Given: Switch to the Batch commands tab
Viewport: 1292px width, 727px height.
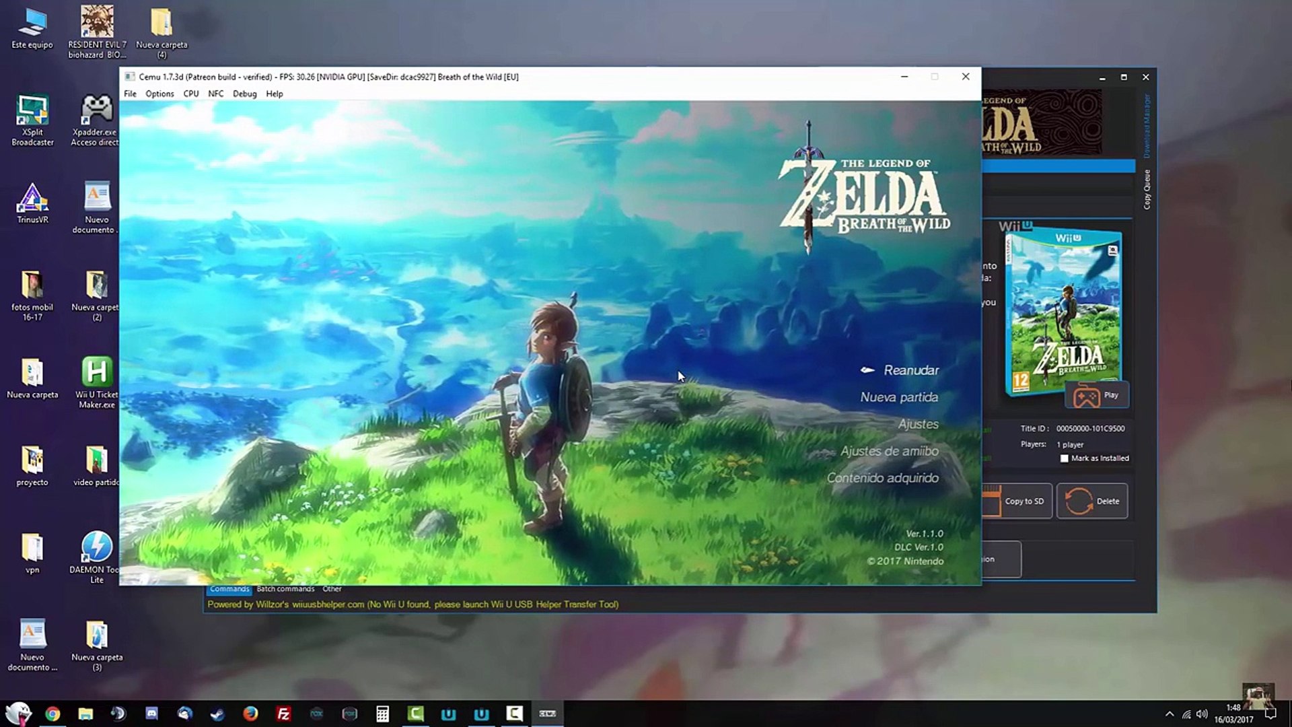Looking at the screenshot, I should [x=285, y=588].
